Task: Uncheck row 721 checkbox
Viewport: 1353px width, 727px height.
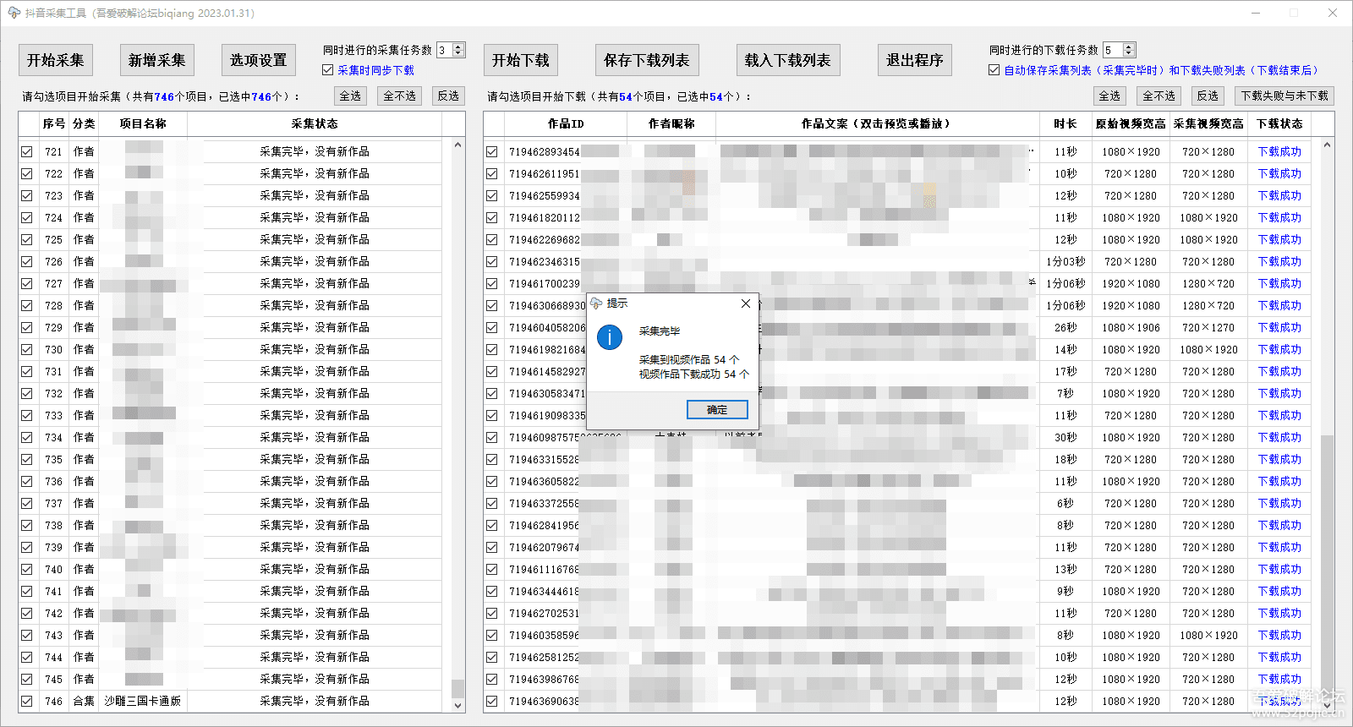Action: click(27, 151)
